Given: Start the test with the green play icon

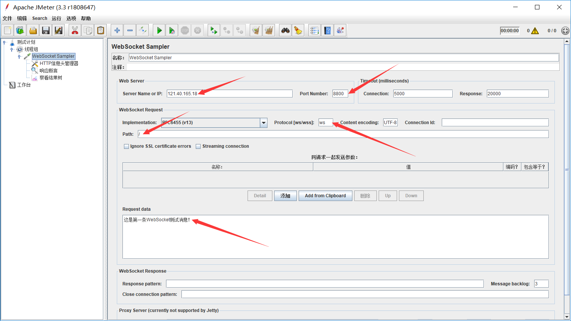Looking at the screenshot, I should (x=159, y=30).
